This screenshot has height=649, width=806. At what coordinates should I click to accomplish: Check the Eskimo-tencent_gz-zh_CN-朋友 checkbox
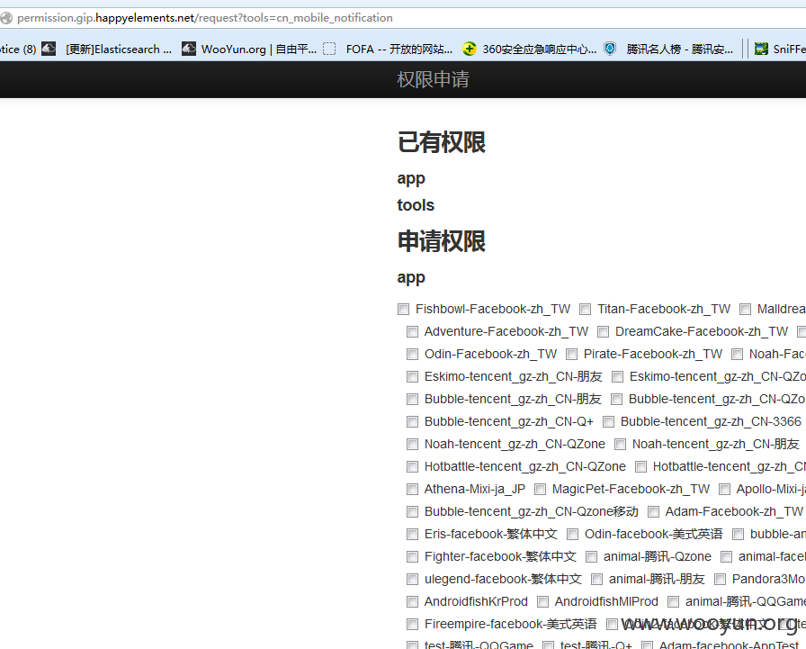[x=412, y=377]
